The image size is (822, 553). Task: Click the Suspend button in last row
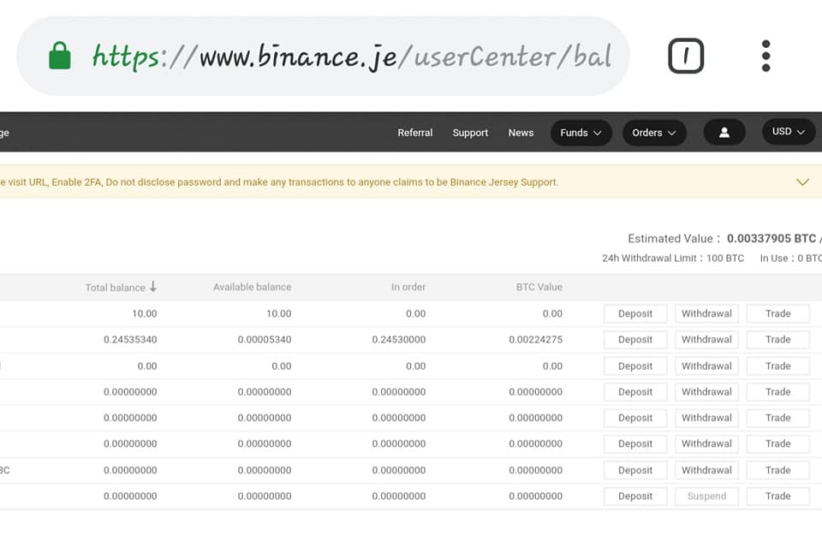coord(706,496)
